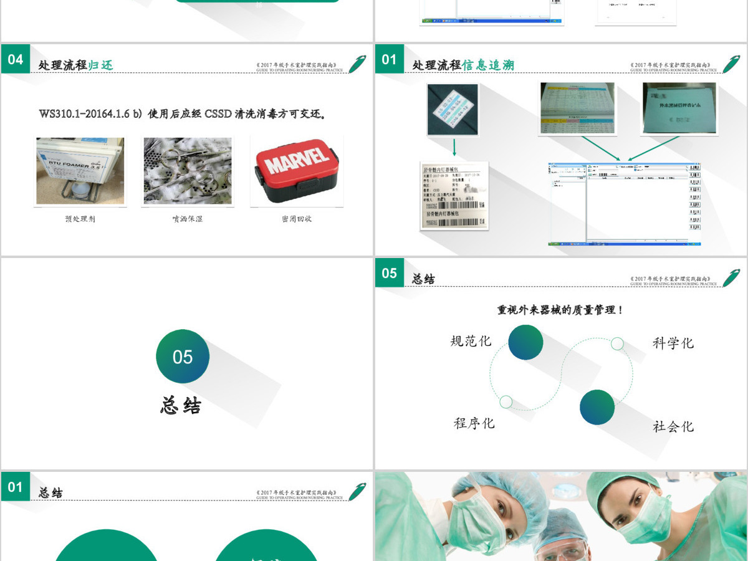The width and height of the screenshot is (748, 561).
Task: Click the 处理流程归还 slide title
Action: (76, 65)
